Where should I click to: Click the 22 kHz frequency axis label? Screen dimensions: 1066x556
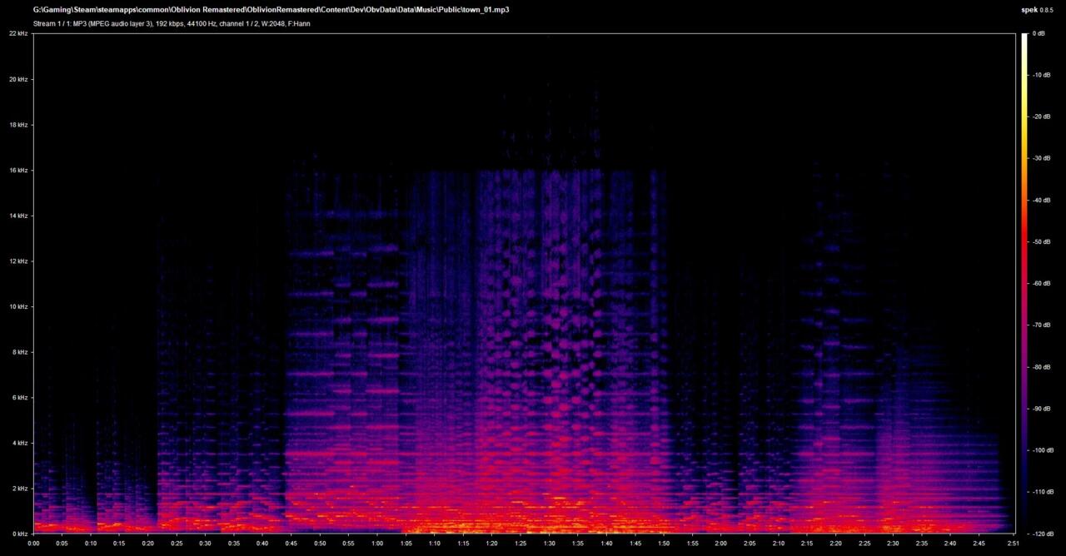coord(19,33)
